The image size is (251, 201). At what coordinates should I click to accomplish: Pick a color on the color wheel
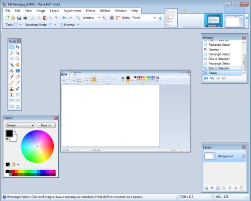(x=37, y=147)
